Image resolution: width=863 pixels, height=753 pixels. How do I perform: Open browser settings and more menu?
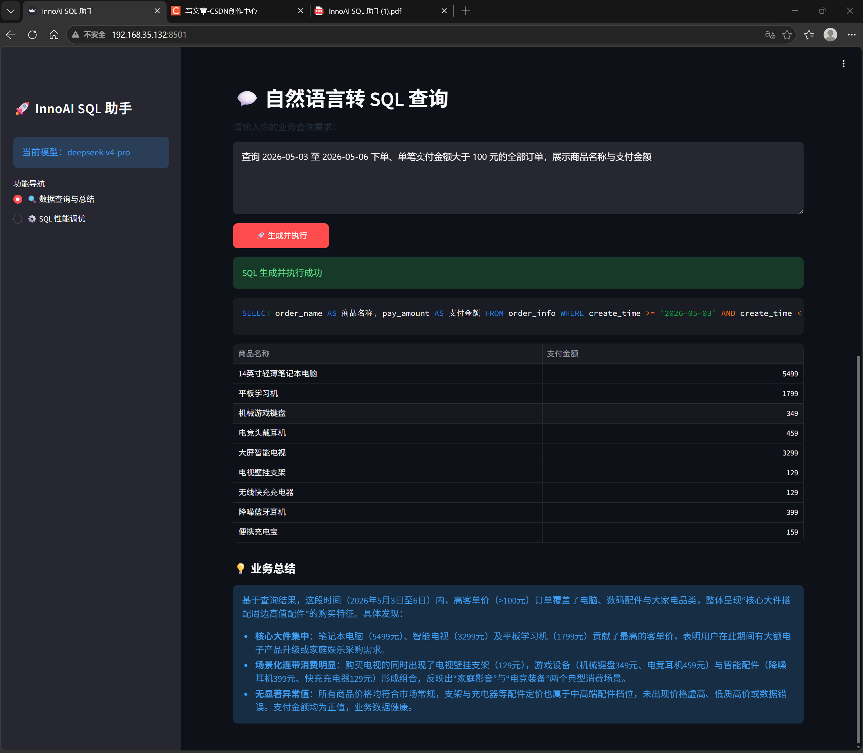point(852,34)
